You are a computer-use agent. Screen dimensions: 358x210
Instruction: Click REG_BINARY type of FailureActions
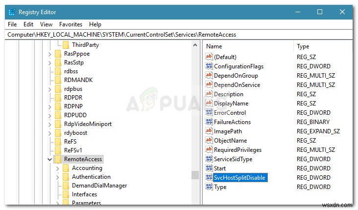[x=313, y=122]
